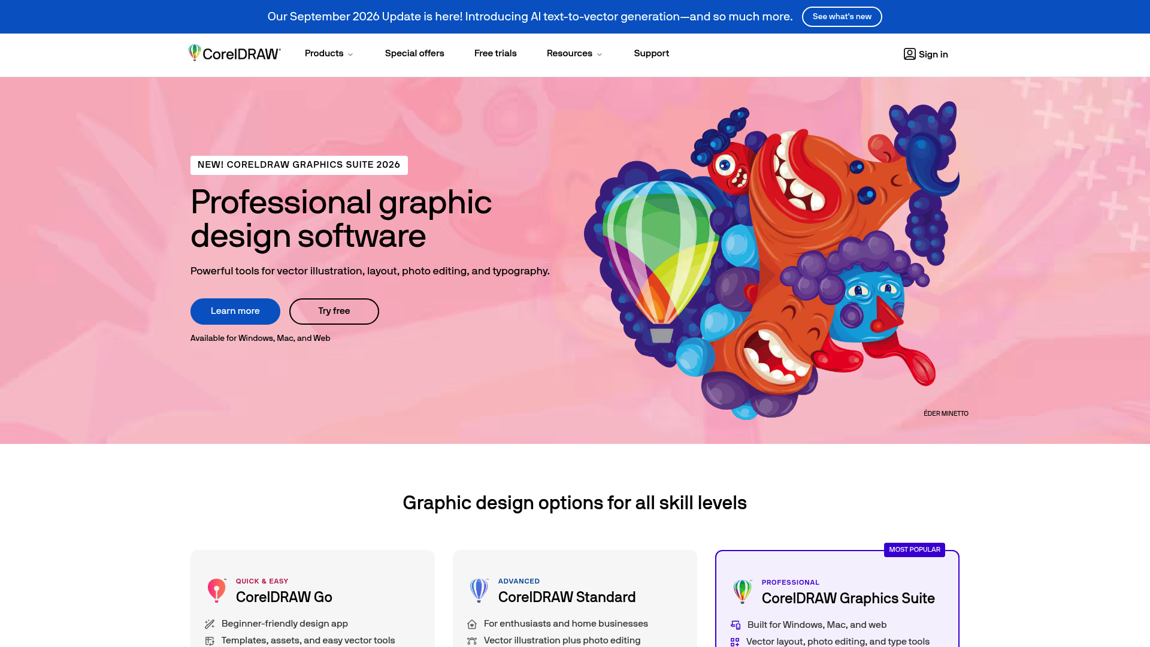1150x647 pixels.
Task: Click the CorelDRAW Go pink balloon icon
Action: 217,590
